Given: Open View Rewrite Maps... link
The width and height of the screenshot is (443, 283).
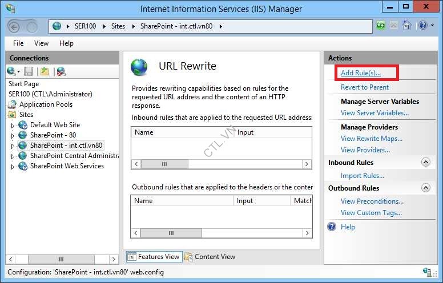Looking at the screenshot, I should (372, 139).
